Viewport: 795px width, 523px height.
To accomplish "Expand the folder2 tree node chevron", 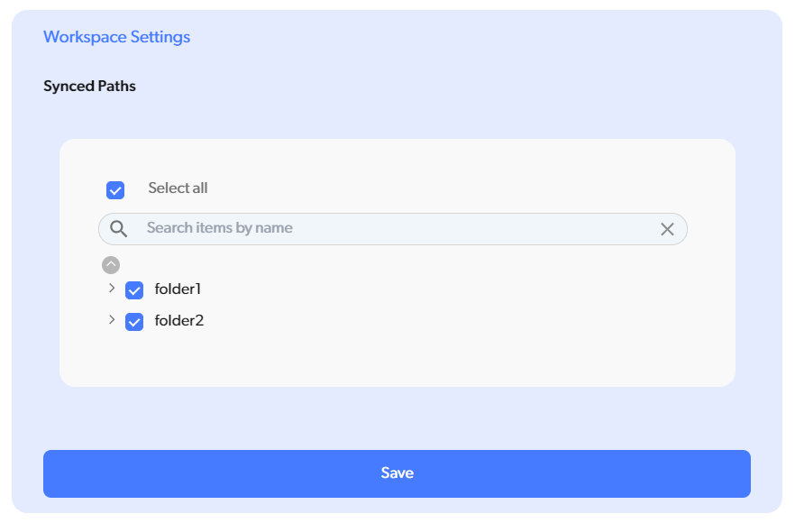I will [112, 320].
